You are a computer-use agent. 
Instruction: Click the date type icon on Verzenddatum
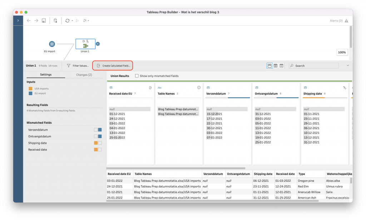pyautogui.click(x=208, y=88)
